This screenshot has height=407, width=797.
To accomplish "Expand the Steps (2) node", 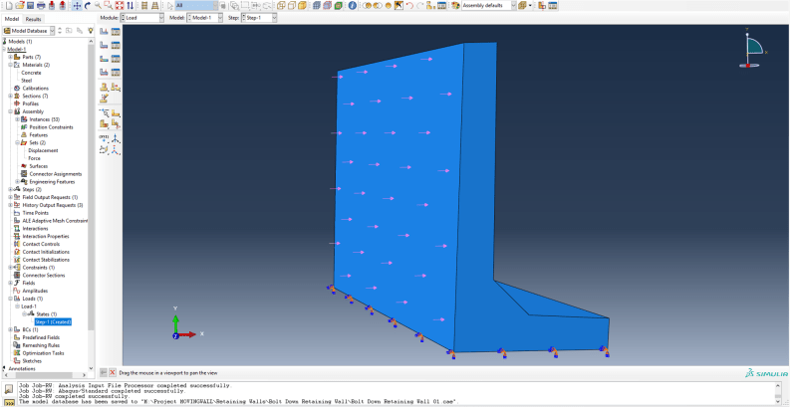I will click(10, 189).
